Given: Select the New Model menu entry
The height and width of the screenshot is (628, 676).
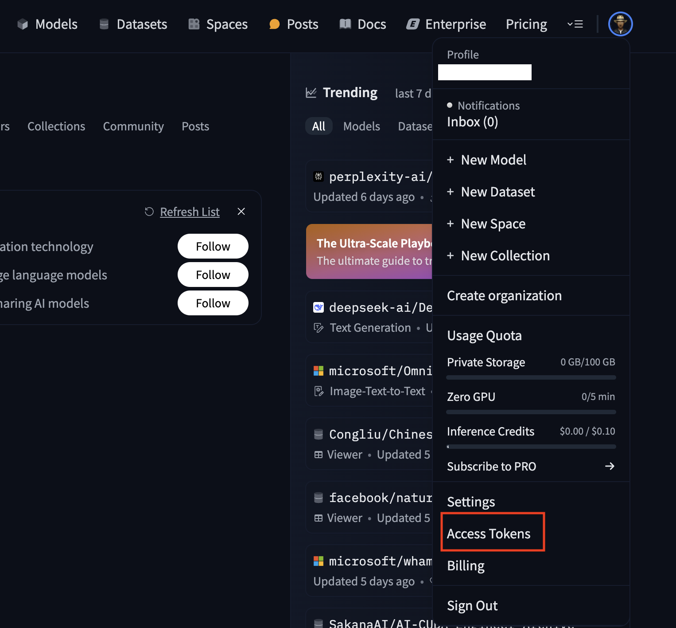Looking at the screenshot, I should tap(531, 160).
